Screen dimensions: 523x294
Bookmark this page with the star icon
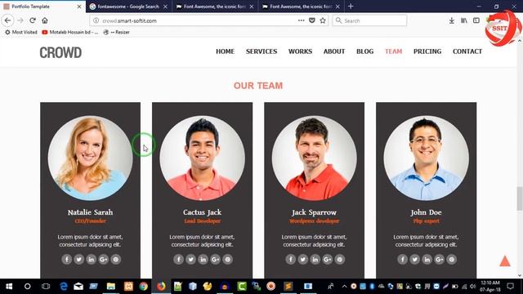click(x=323, y=20)
